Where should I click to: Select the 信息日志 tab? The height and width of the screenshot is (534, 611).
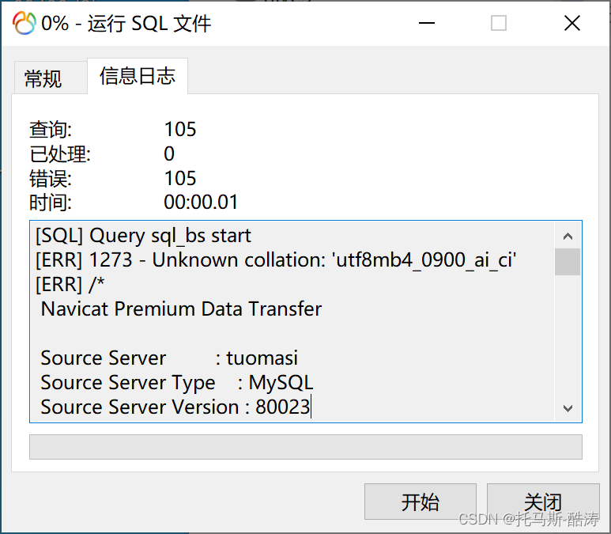pyautogui.click(x=138, y=76)
